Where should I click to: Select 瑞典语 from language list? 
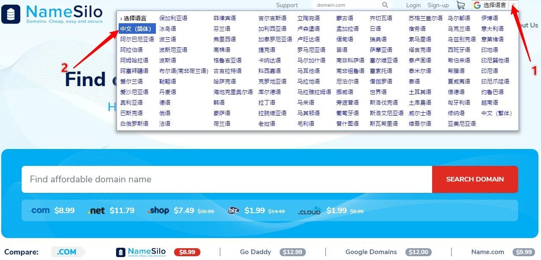(378, 39)
